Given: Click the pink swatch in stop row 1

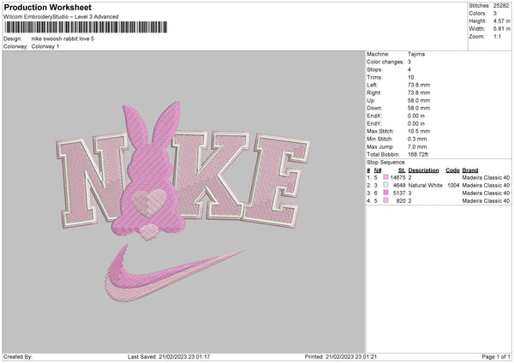Looking at the screenshot, I should (x=385, y=177).
